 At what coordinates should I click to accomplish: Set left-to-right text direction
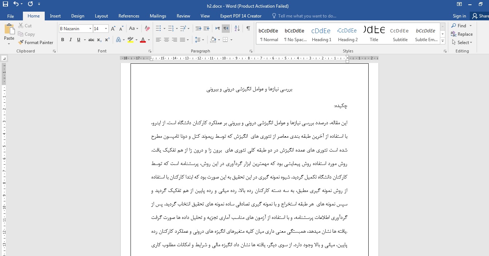tap(218, 28)
